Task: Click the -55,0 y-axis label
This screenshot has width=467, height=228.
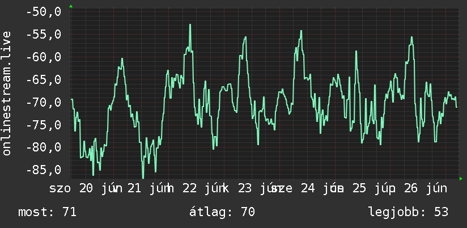Action: pos(44,34)
